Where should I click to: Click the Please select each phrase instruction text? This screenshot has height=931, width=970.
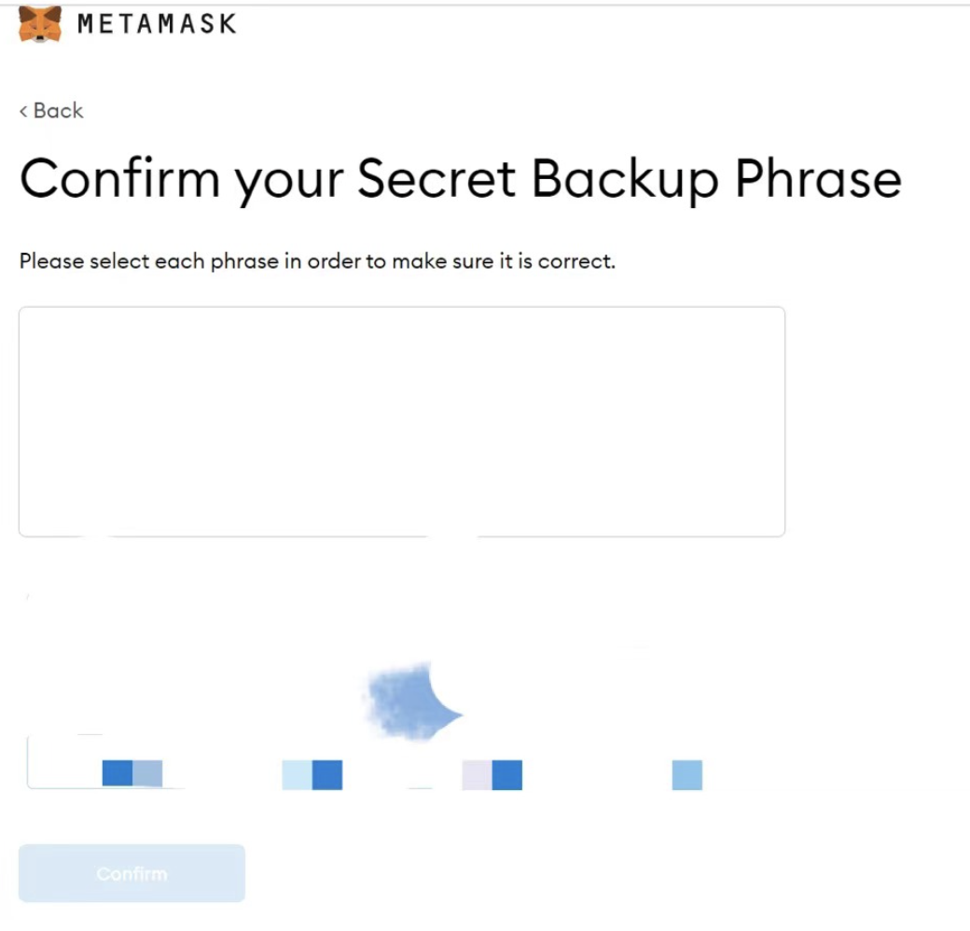coord(317,261)
